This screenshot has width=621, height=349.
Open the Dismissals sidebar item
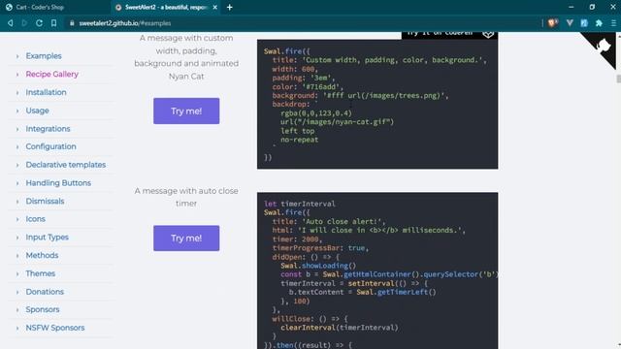[x=45, y=202]
